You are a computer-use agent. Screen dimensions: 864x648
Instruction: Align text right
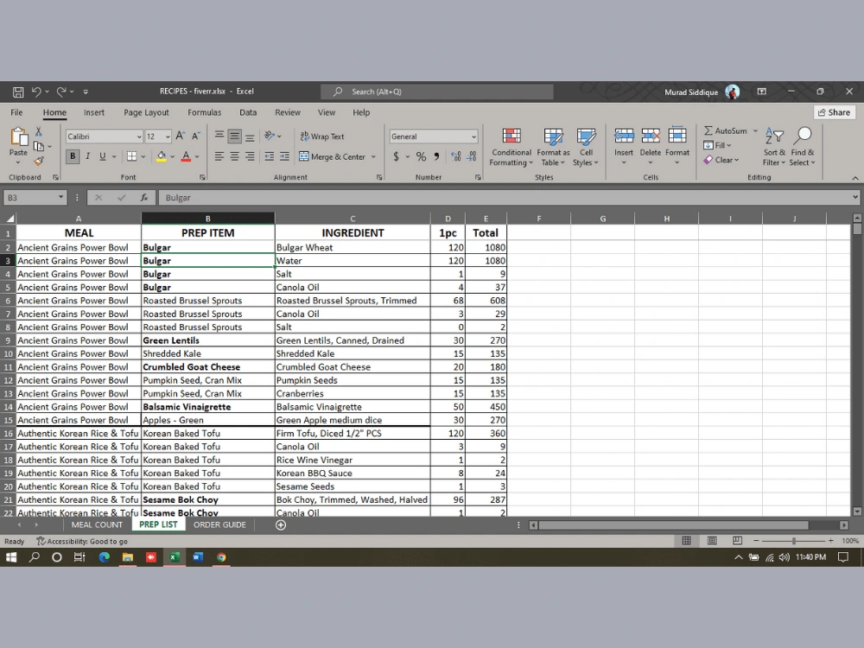tap(250, 156)
